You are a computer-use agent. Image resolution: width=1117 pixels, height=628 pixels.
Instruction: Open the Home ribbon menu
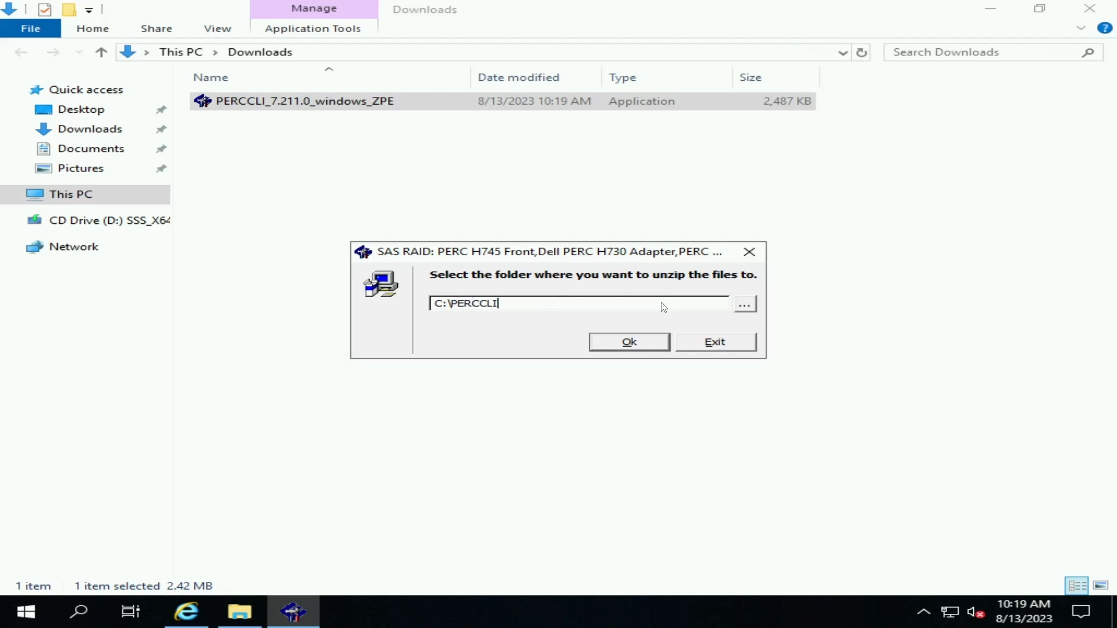pyautogui.click(x=92, y=28)
